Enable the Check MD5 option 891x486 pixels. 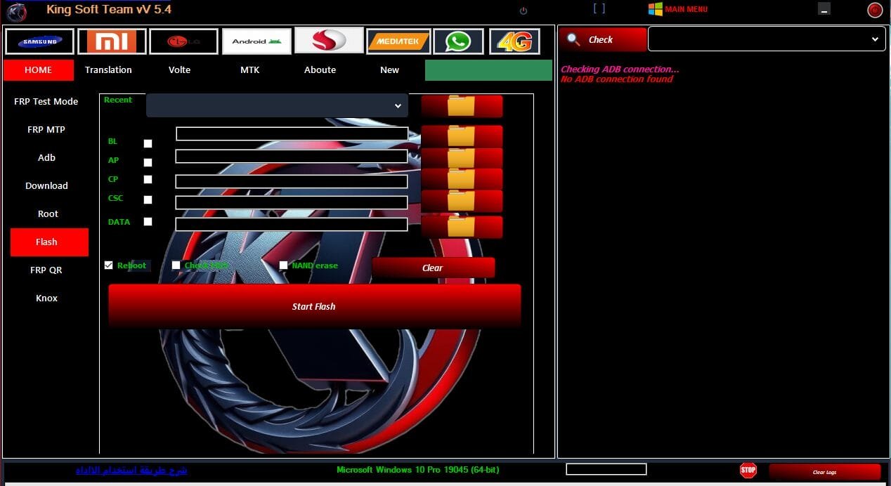176,265
